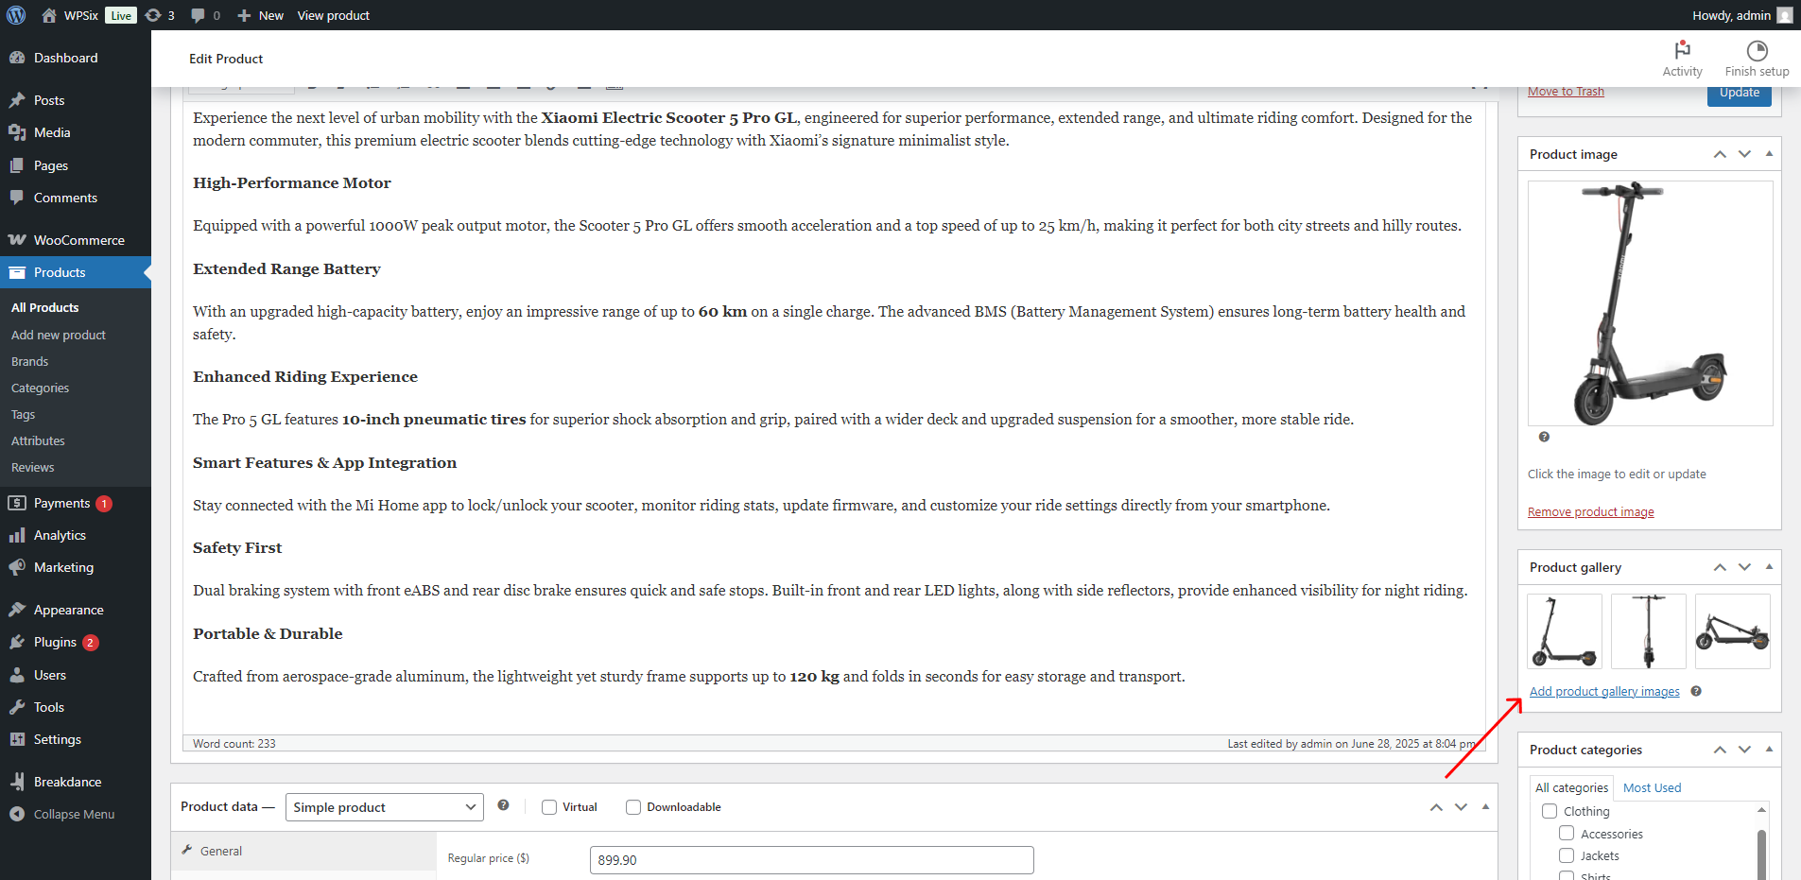
Task: Open the Activity flag icon
Action: coord(1682,50)
